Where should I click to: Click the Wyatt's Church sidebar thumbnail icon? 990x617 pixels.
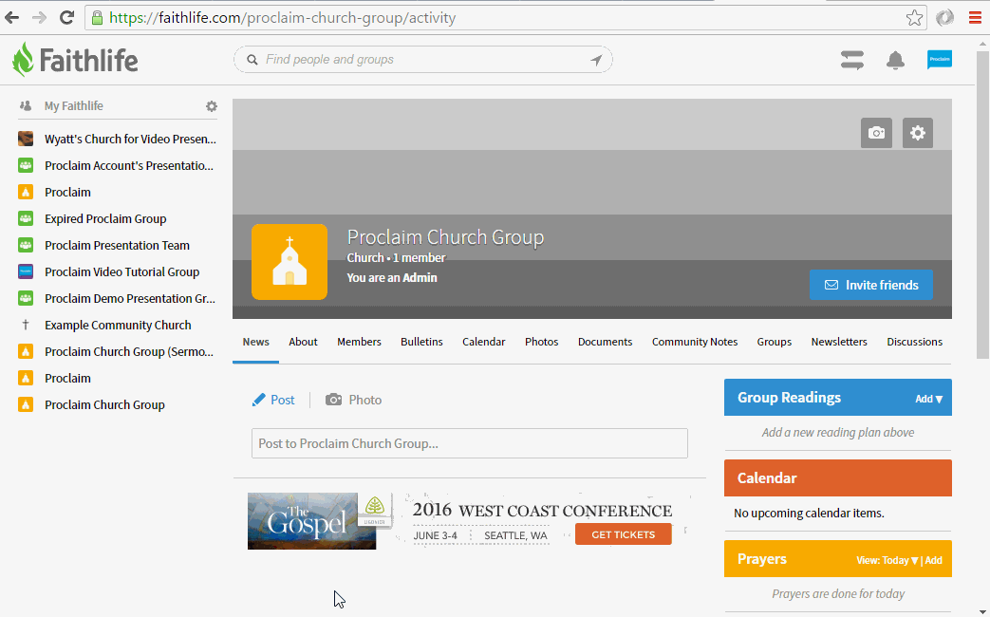[26, 139]
